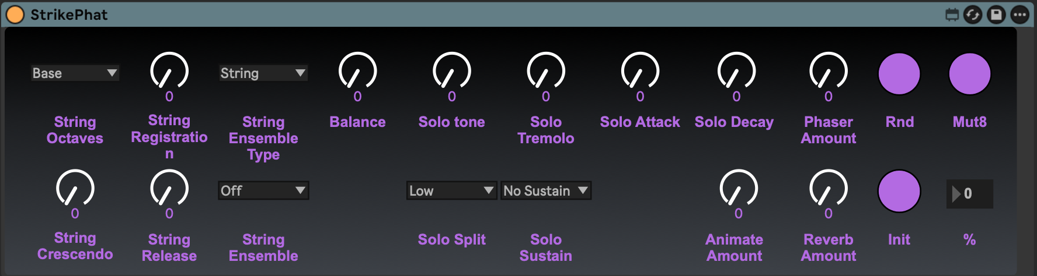The width and height of the screenshot is (1037, 276).
Task: Click the percent number box
Action: click(x=970, y=194)
